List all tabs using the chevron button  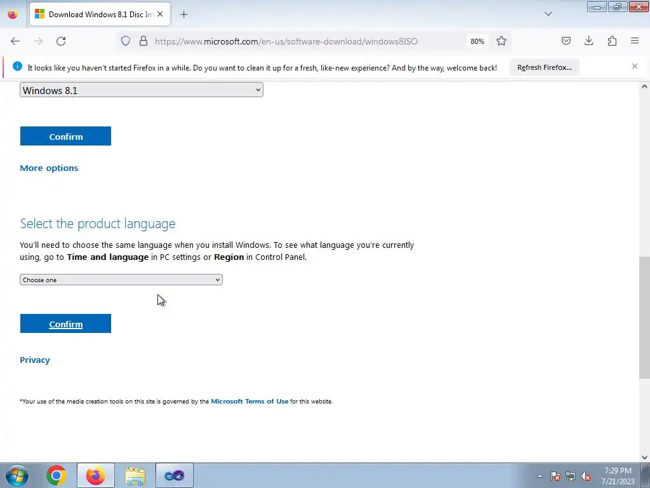[548, 14]
